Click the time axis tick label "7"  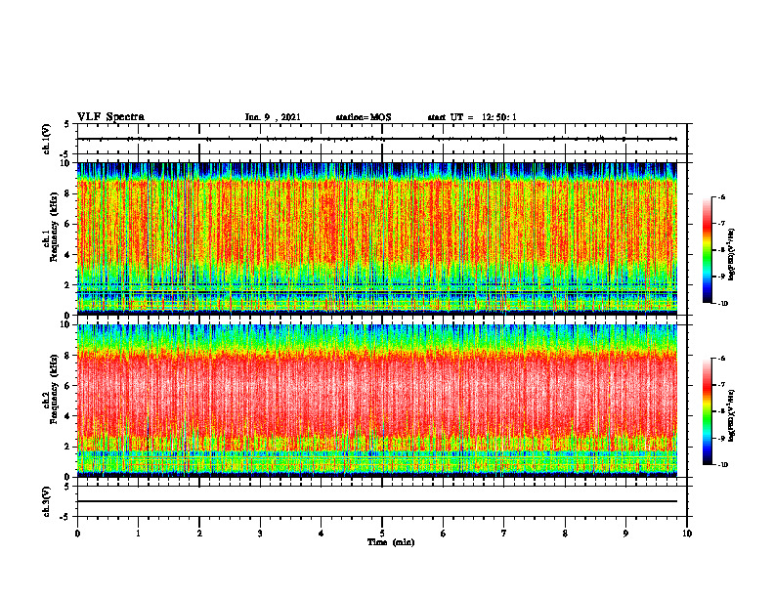coord(504,534)
